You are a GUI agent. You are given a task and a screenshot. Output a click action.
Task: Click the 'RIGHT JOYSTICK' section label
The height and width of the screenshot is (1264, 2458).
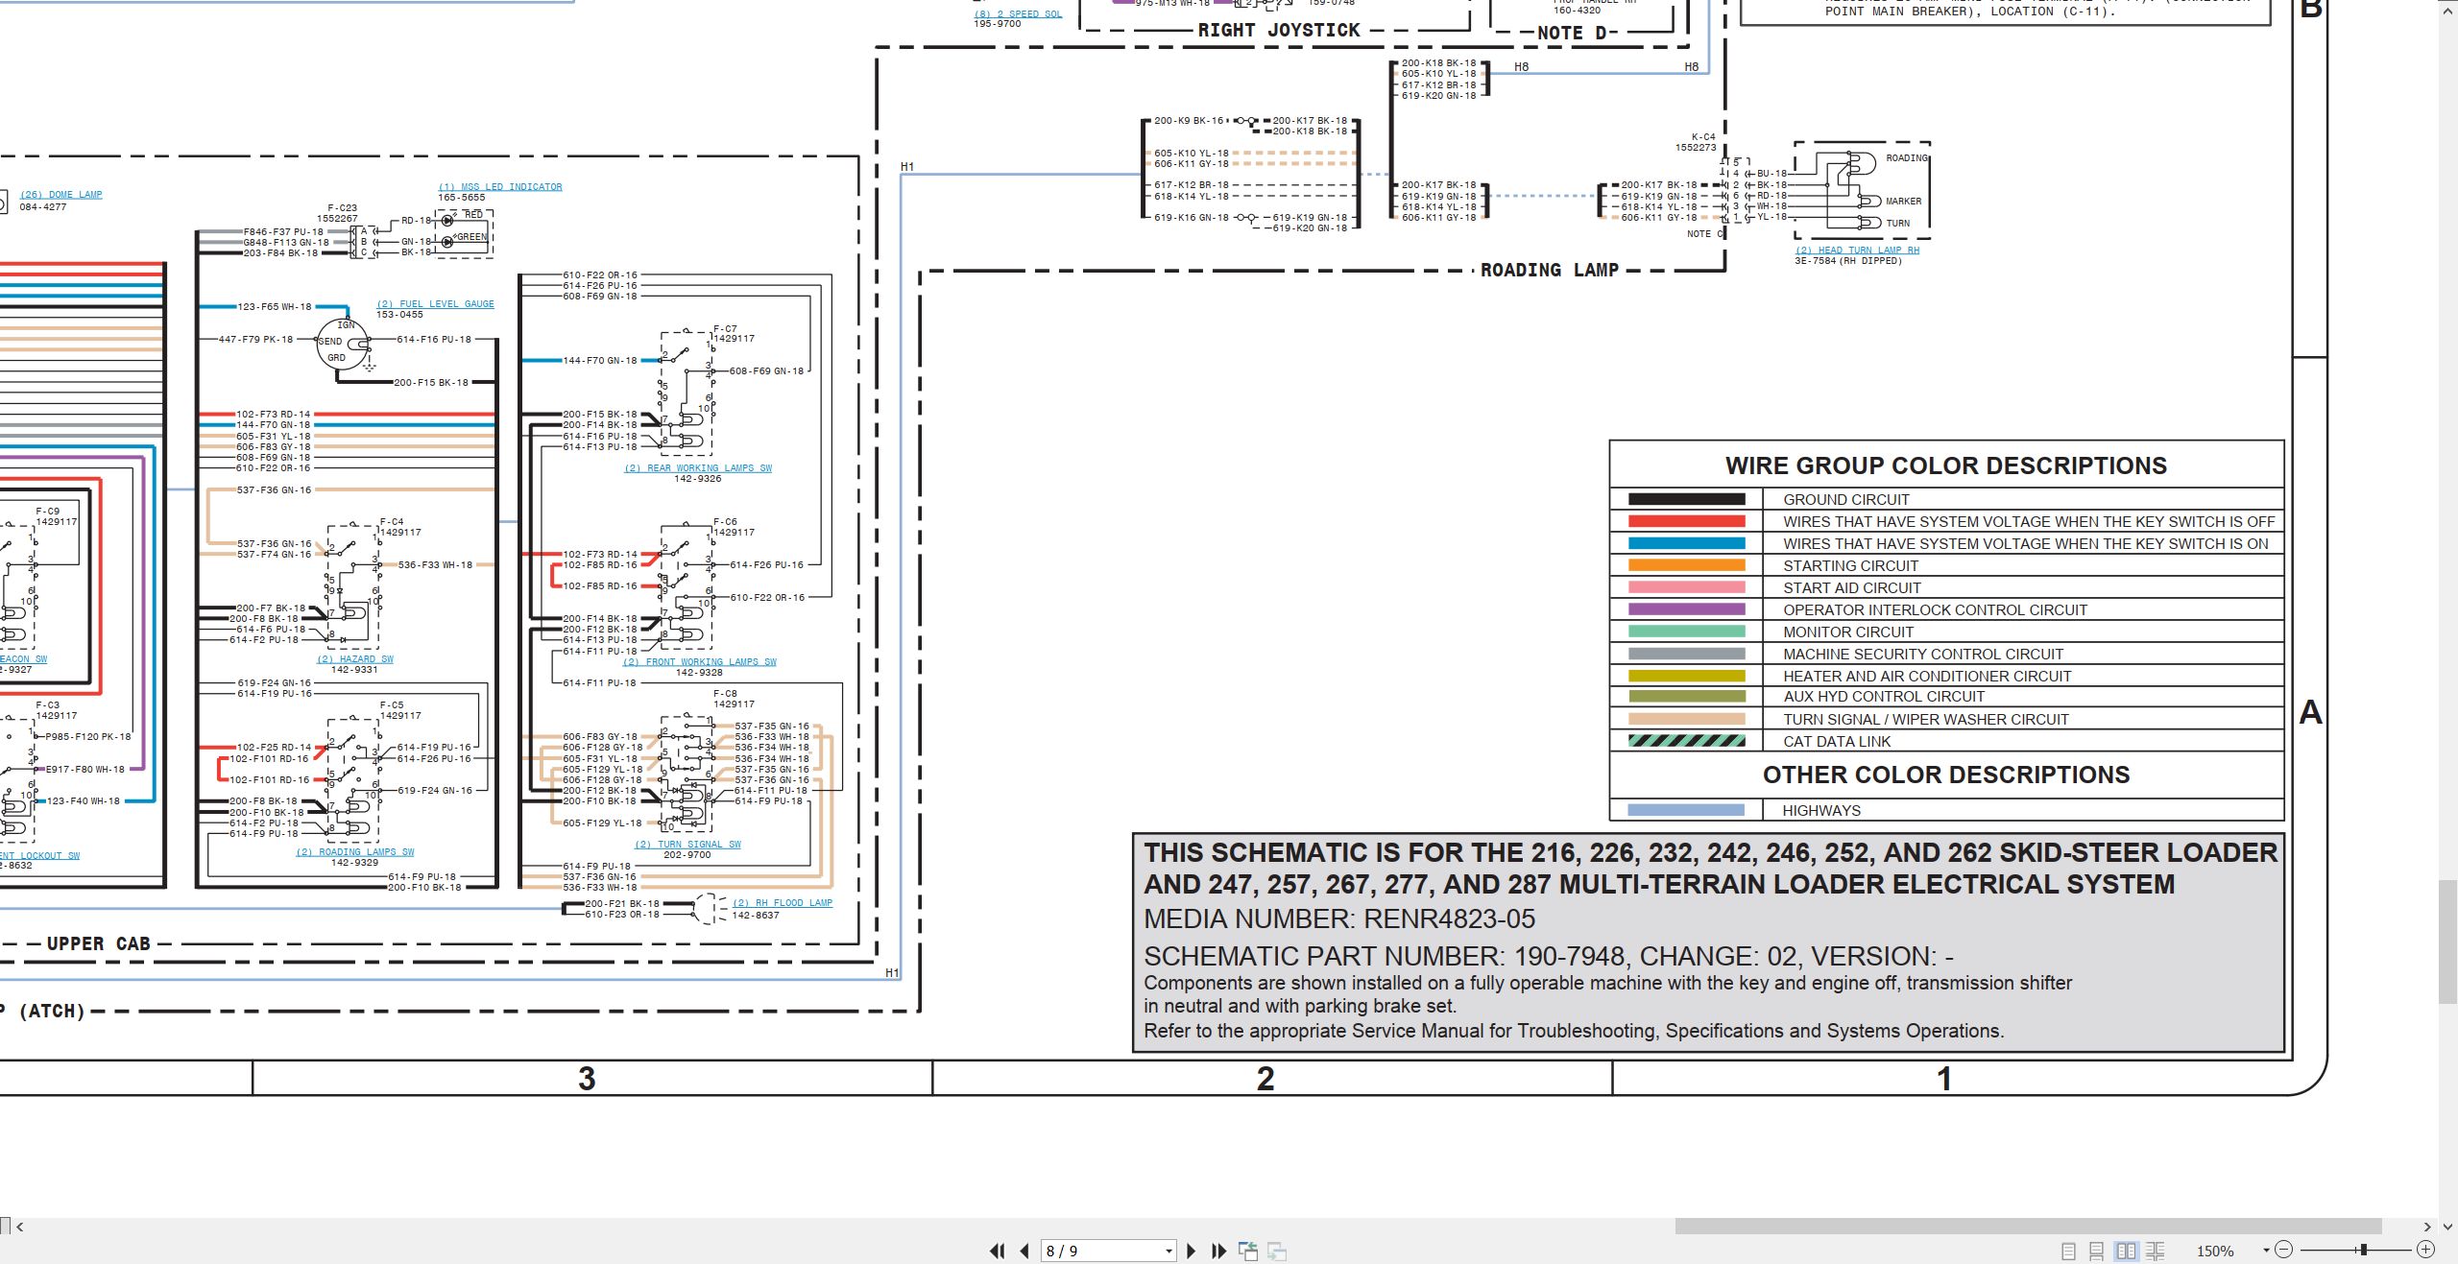(x=1279, y=31)
